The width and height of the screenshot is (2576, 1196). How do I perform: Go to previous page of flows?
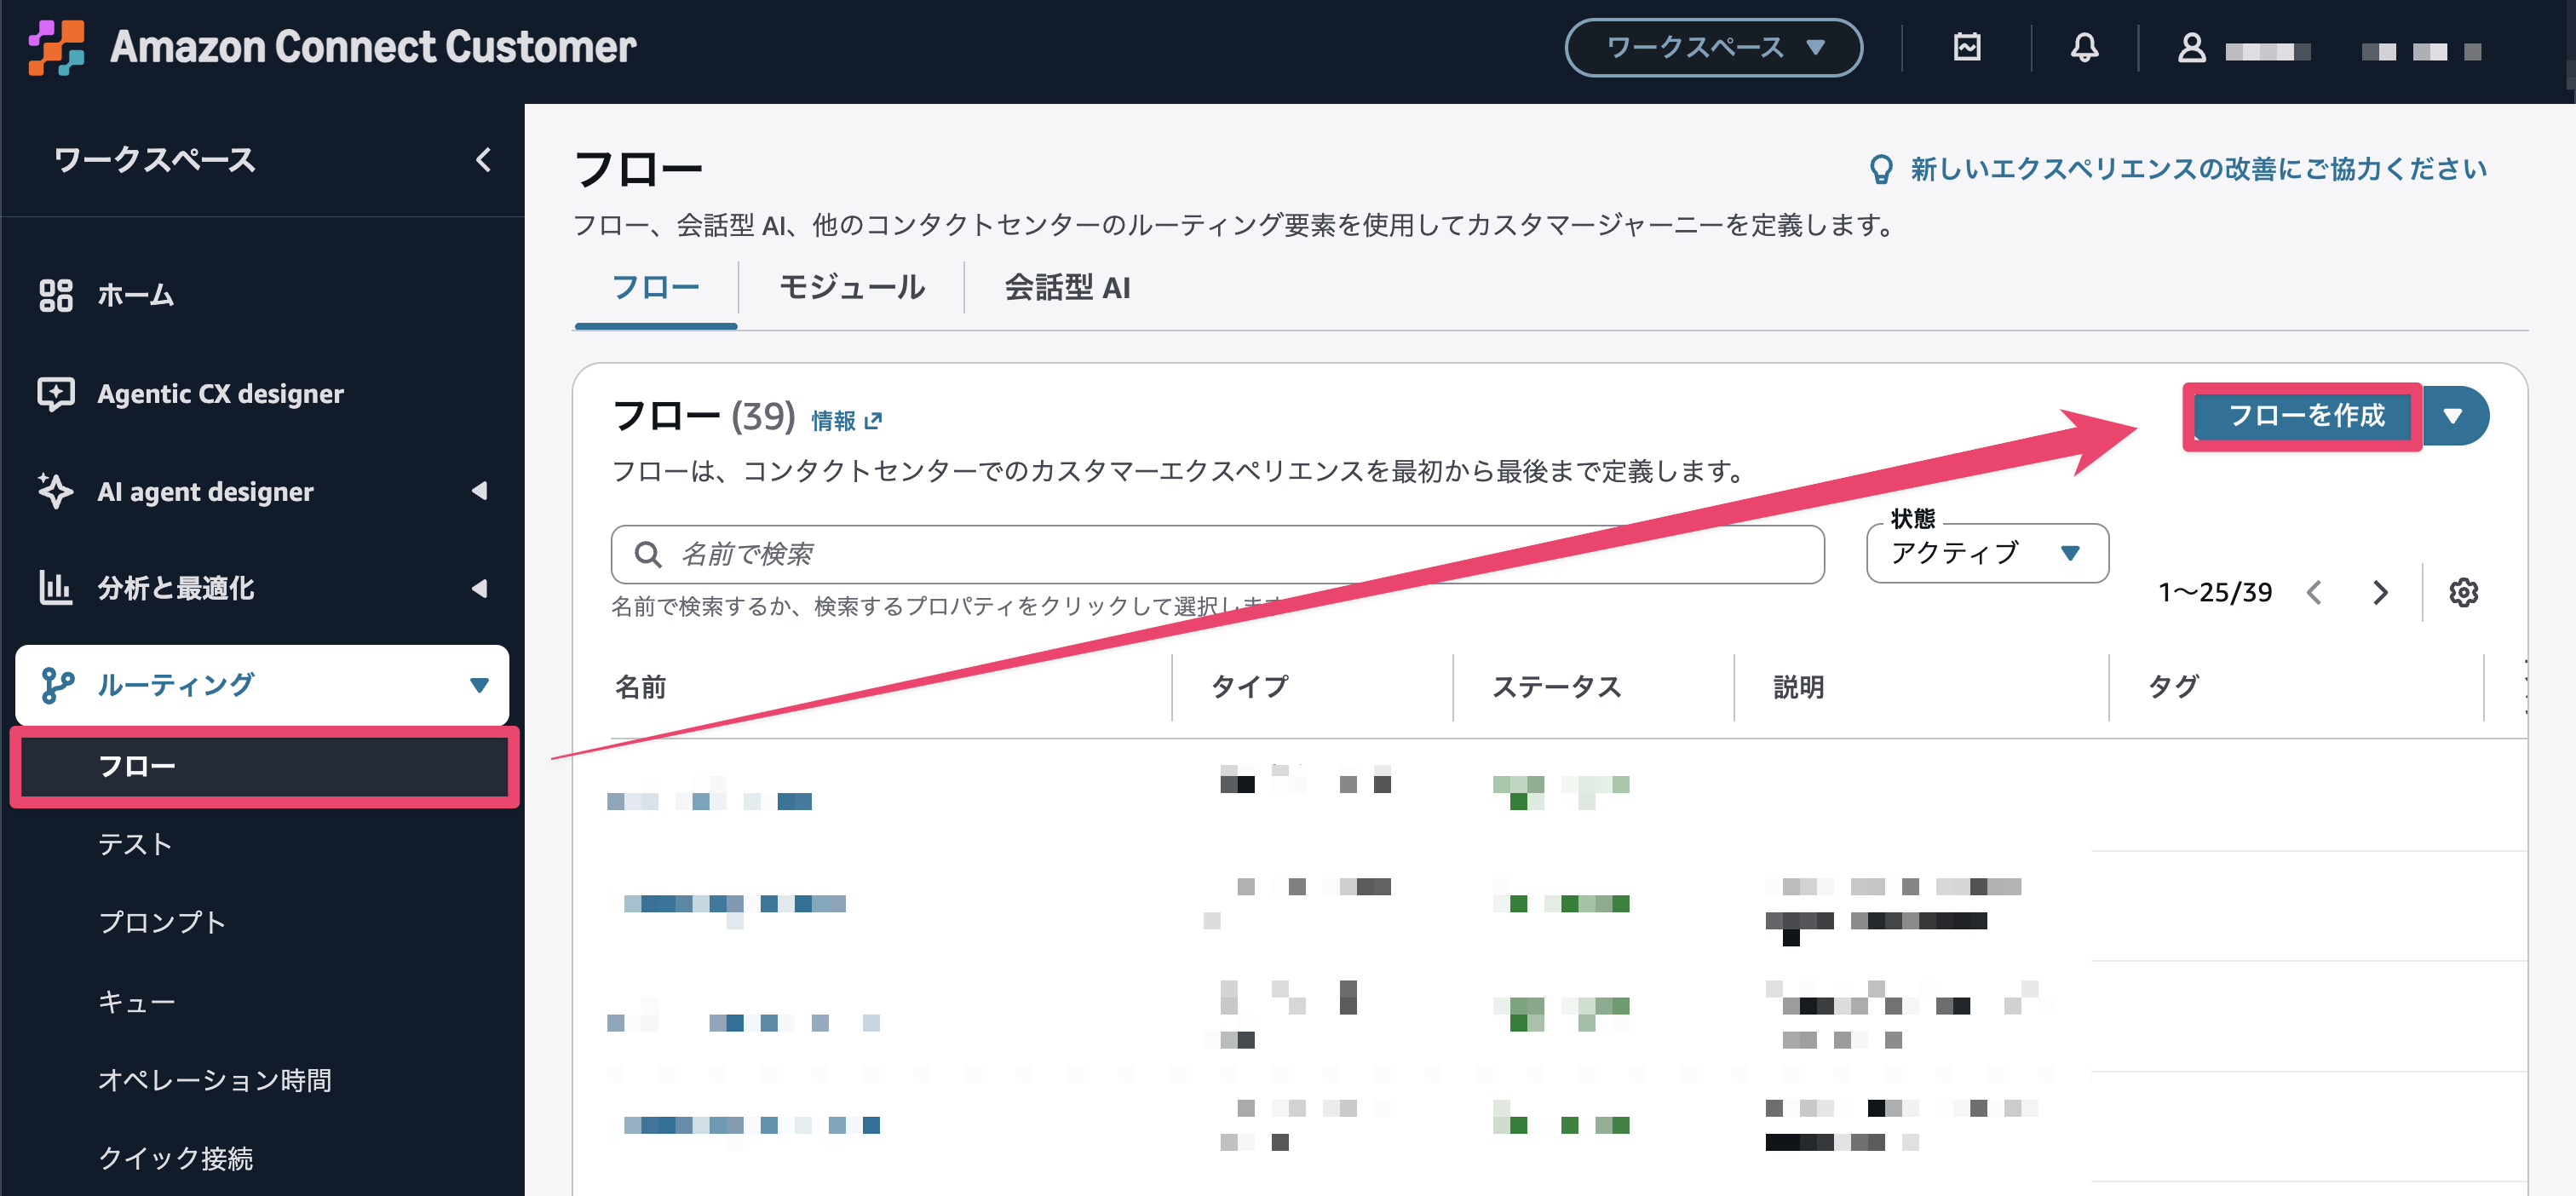tap(2314, 592)
